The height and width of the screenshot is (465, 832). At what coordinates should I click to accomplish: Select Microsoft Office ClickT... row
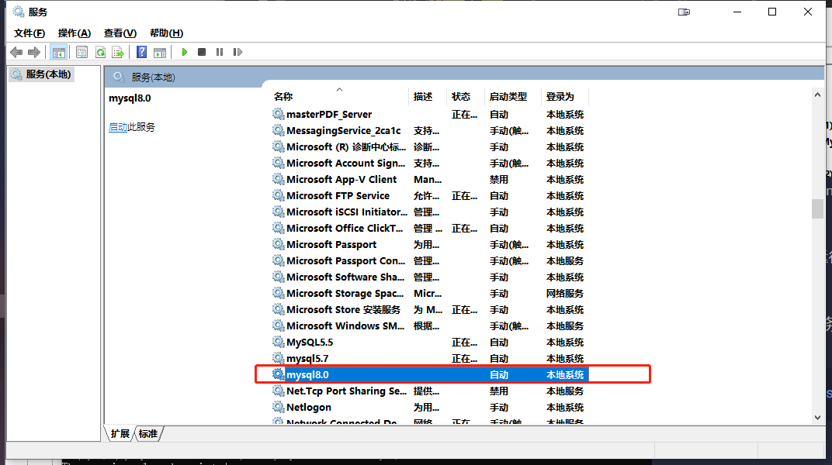coord(430,229)
